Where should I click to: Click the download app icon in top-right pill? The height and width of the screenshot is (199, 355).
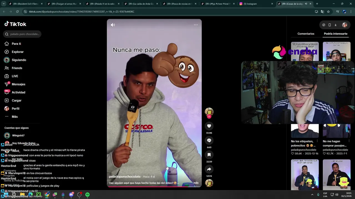pos(335,25)
